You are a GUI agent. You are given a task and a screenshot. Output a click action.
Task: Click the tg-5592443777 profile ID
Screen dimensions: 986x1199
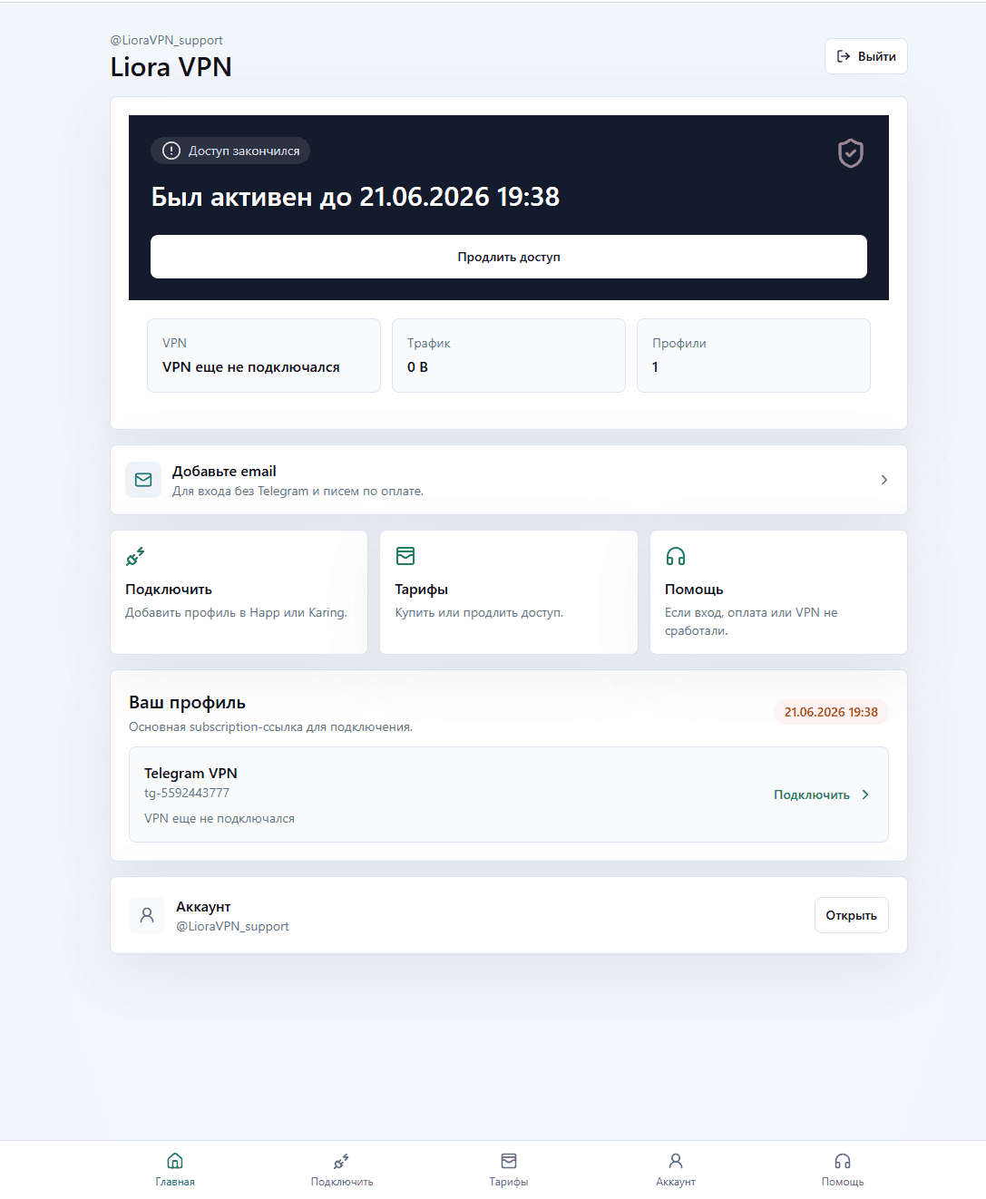pyautogui.click(x=187, y=793)
